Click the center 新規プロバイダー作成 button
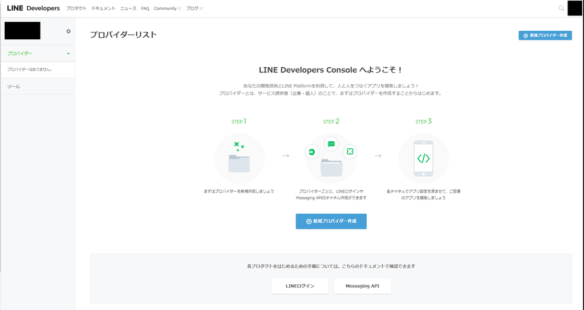 (x=331, y=221)
